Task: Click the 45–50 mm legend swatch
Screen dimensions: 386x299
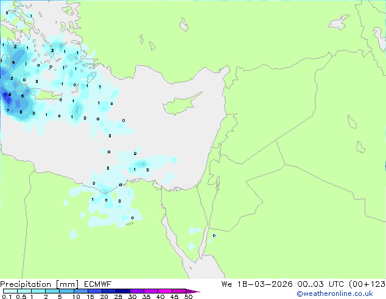Action: coord(179,291)
